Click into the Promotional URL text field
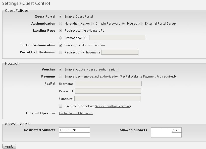The width and height of the screenshot is (206, 149). click(117, 38)
